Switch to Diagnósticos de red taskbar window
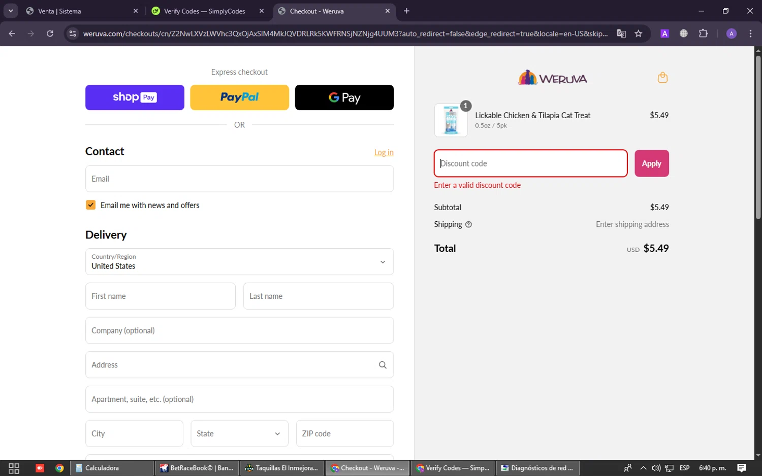This screenshot has width=762, height=476. pos(537,468)
